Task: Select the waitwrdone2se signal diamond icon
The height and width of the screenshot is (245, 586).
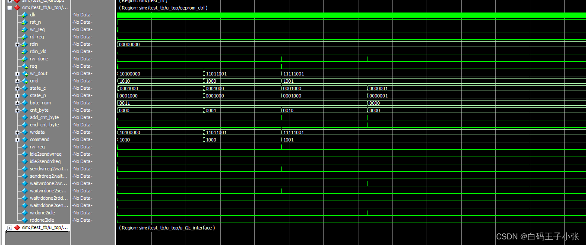Action: point(25,191)
